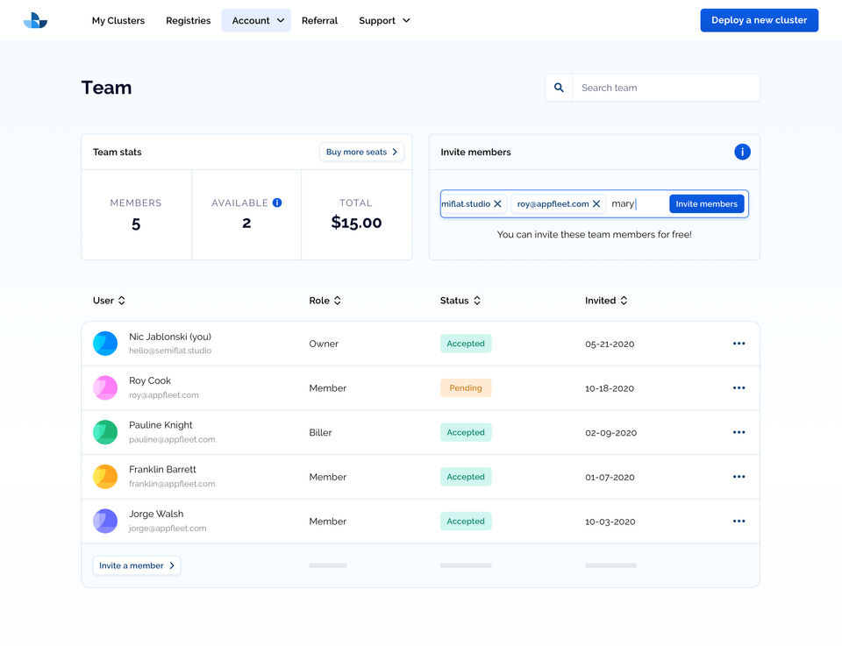Click Franklin Barrett's orange avatar
The width and height of the screenshot is (842, 646).
click(105, 477)
